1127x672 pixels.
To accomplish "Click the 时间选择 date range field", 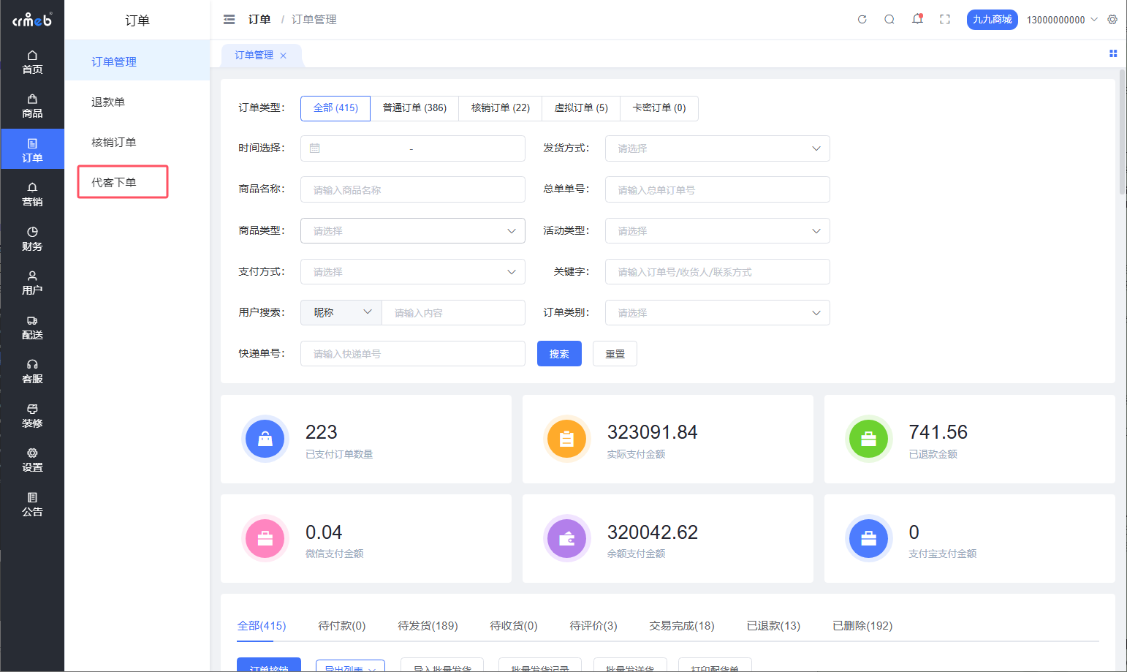I will click(413, 148).
